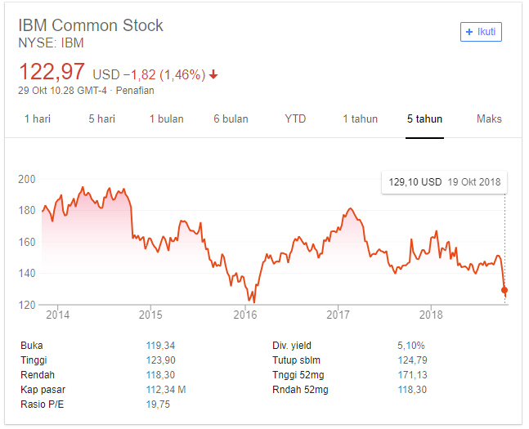The height and width of the screenshot is (429, 529).
Task: Switch to the YTD tab
Action: click(295, 119)
